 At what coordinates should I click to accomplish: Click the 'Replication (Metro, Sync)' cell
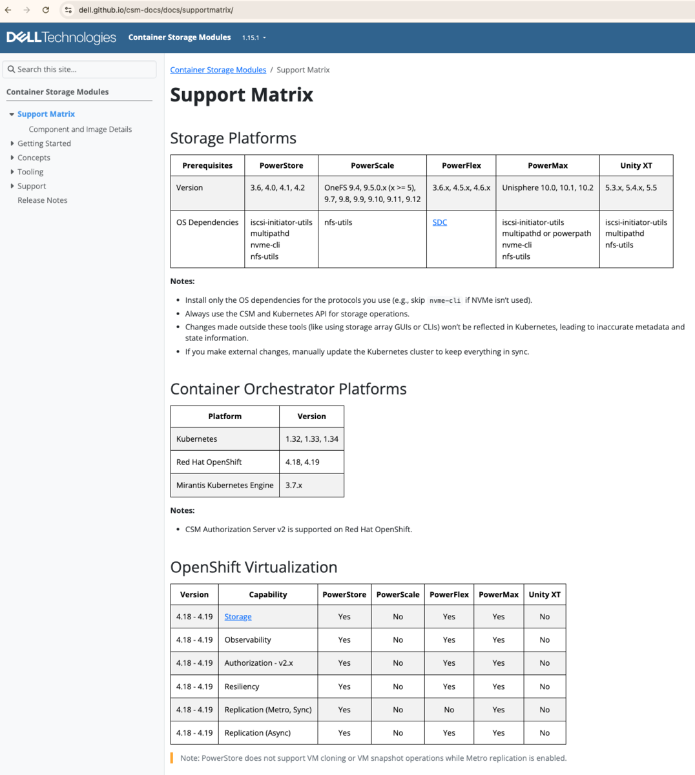click(268, 710)
